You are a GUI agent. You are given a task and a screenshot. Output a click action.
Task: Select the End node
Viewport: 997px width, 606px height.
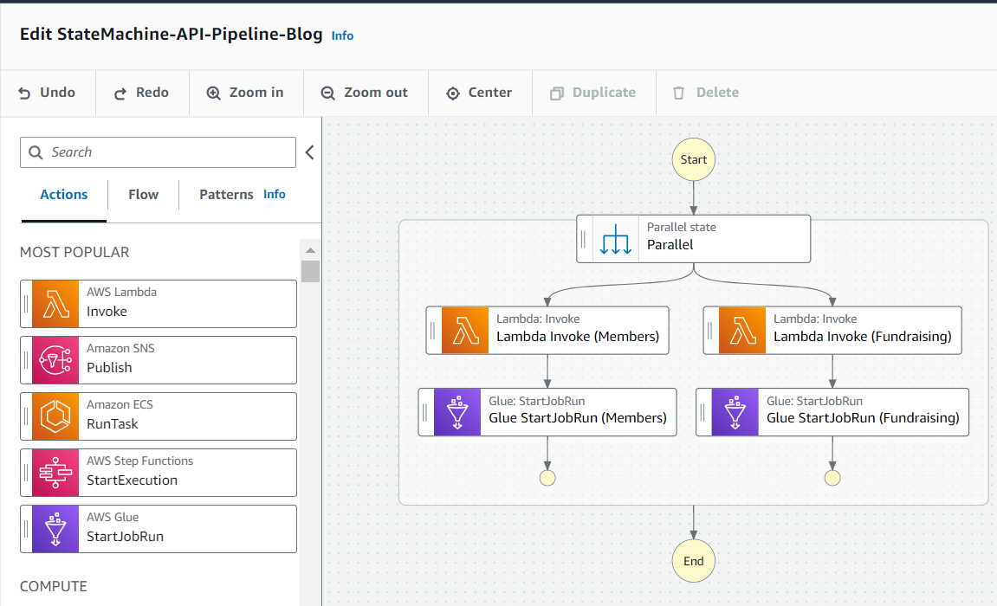[694, 561]
